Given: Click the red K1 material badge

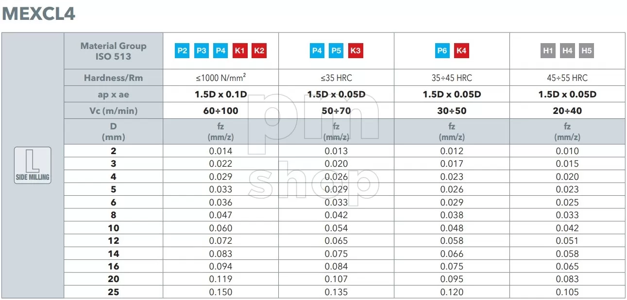Looking at the screenshot, I should 240,50.
